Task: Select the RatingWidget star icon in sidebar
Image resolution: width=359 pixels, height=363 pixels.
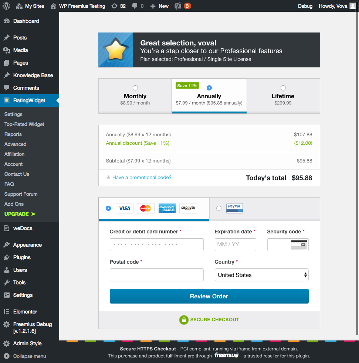Action: tap(6, 100)
